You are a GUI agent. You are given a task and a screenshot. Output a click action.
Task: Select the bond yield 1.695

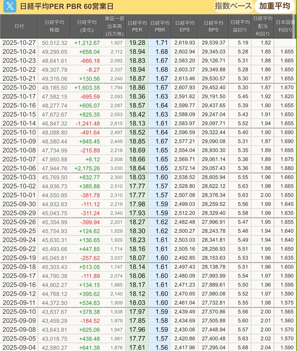pos(287,150)
